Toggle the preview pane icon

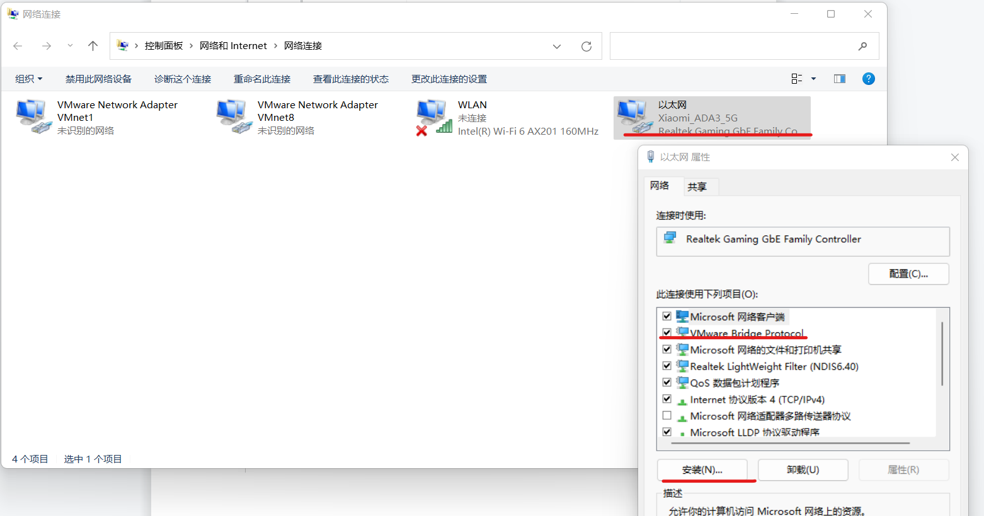coord(840,79)
